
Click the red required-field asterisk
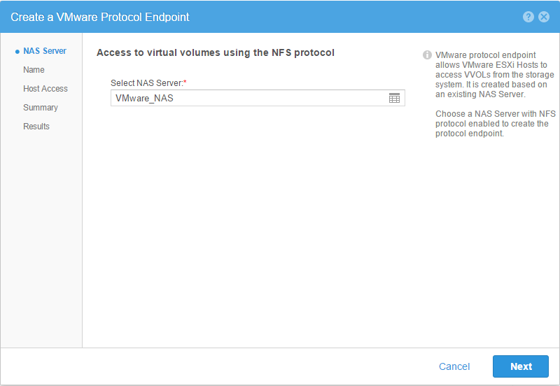pos(185,83)
